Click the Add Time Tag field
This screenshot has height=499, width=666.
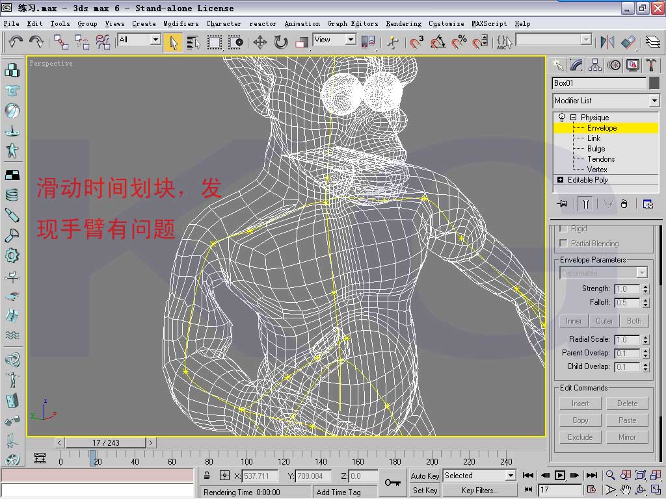[x=345, y=493]
